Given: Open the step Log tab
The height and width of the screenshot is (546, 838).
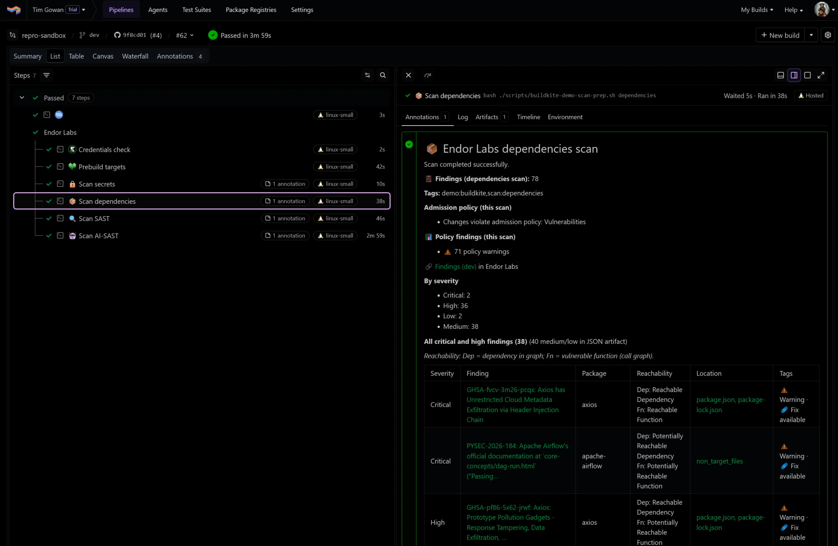Looking at the screenshot, I should click(463, 117).
